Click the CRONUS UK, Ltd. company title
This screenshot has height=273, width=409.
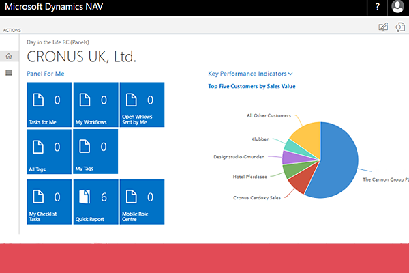coord(81,57)
